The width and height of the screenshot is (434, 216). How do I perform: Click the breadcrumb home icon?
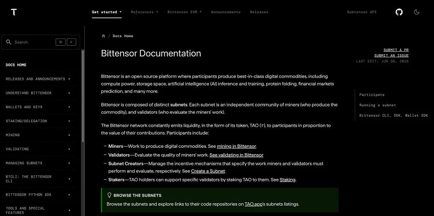(104, 36)
